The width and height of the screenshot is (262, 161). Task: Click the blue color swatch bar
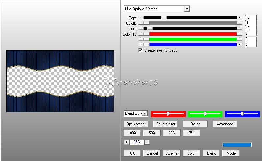(237, 145)
